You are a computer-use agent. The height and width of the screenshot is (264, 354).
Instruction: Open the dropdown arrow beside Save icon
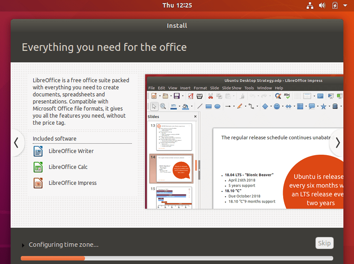183,96
